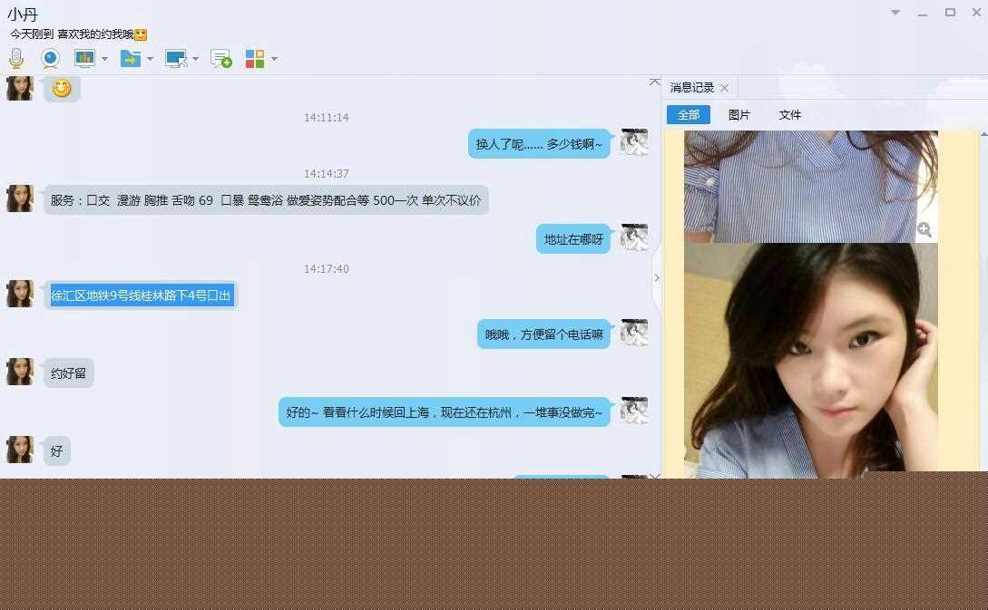Image resolution: width=988 pixels, height=610 pixels.
Task: Open the colorful apps grid icon
Action: (255, 59)
